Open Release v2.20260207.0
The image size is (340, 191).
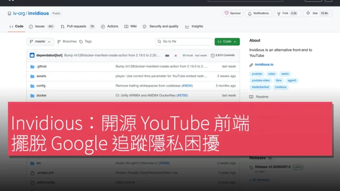(272, 167)
